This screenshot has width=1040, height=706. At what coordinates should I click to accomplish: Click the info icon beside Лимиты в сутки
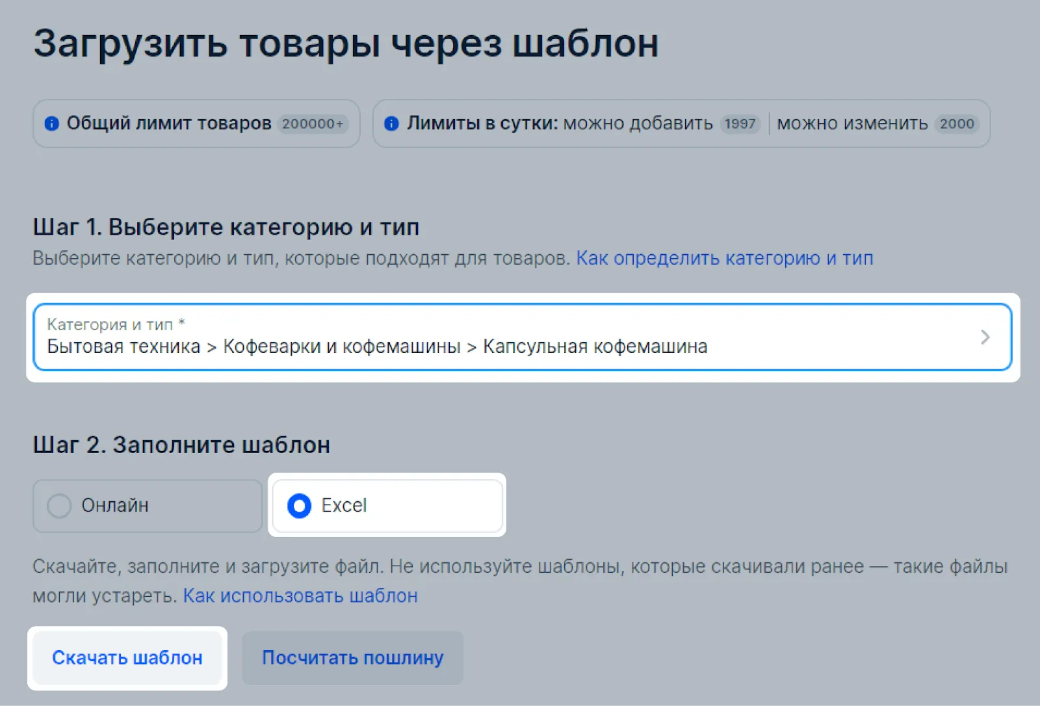[x=391, y=124]
